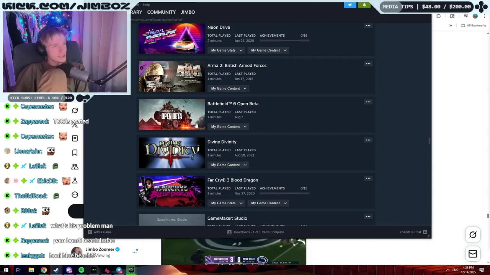
Task: Open the profile person icon in X sidebar
Action: click(x=75, y=181)
